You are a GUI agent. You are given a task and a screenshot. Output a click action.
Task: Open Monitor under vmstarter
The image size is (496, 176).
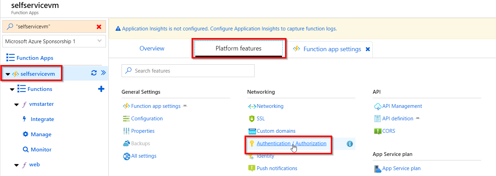pos(41,150)
